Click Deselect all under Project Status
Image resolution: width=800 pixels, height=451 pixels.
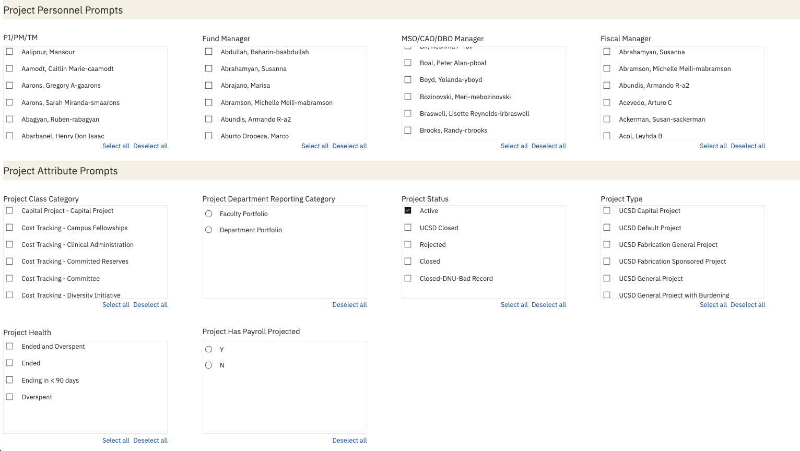point(548,304)
